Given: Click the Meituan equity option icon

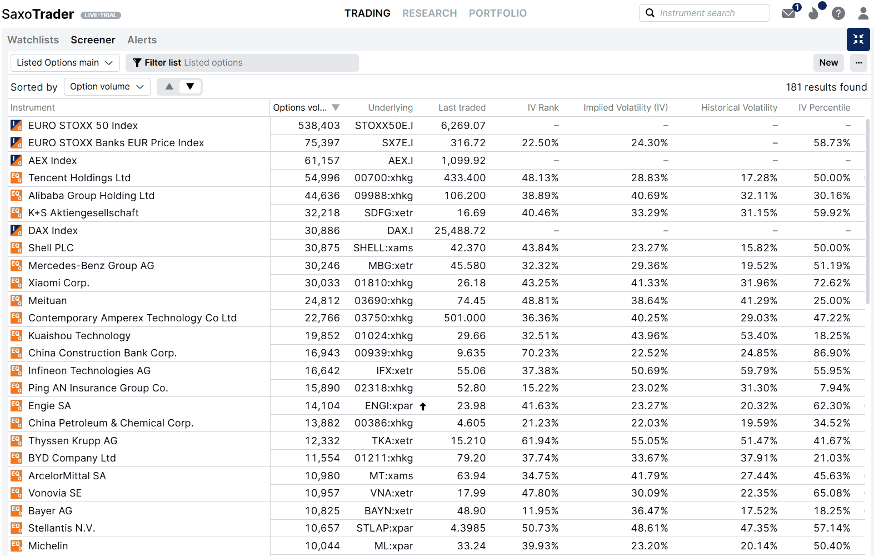Looking at the screenshot, I should pos(16,301).
